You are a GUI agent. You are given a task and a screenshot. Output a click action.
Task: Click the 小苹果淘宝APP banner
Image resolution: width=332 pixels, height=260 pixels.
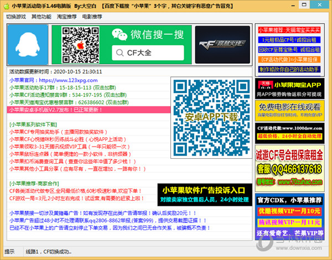(289, 89)
